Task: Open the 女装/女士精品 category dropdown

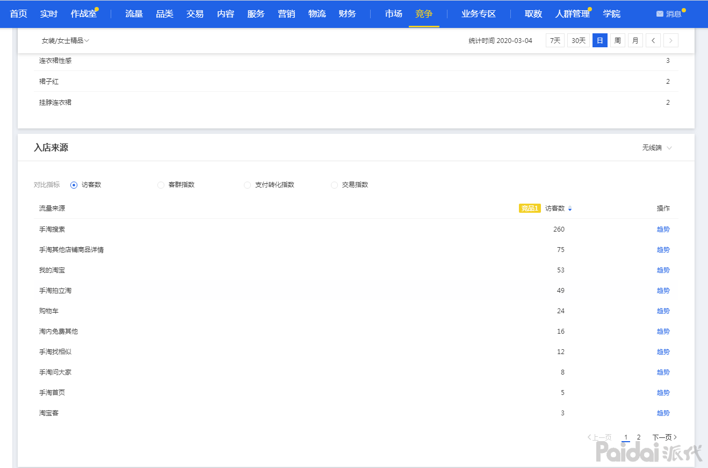Action: point(65,40)
